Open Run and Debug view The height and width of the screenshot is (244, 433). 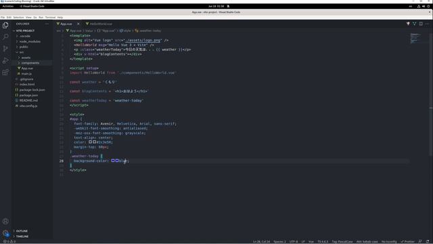point(5,60)
